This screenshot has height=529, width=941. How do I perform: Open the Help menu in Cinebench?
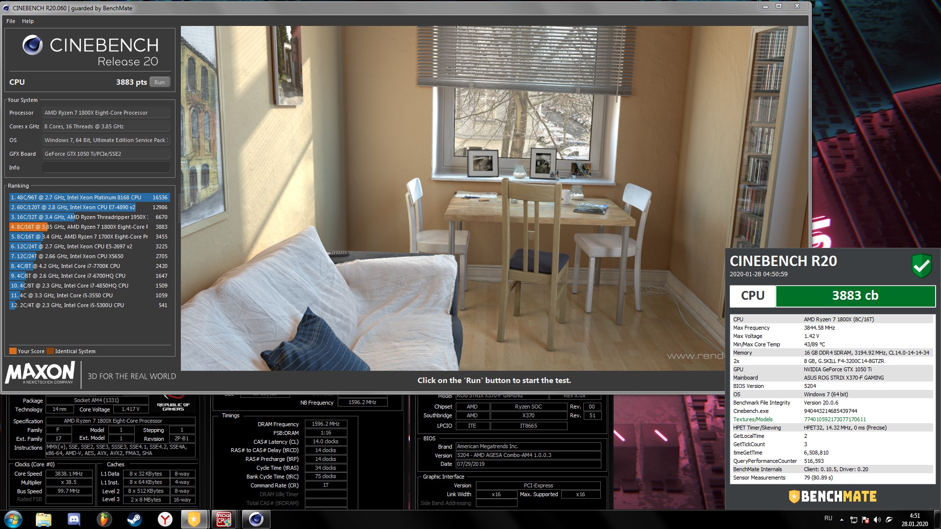pos(27,21)
